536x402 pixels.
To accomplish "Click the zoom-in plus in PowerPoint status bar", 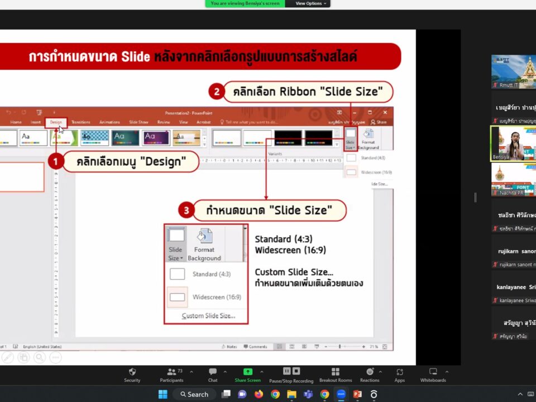I will tap(363, 347).
